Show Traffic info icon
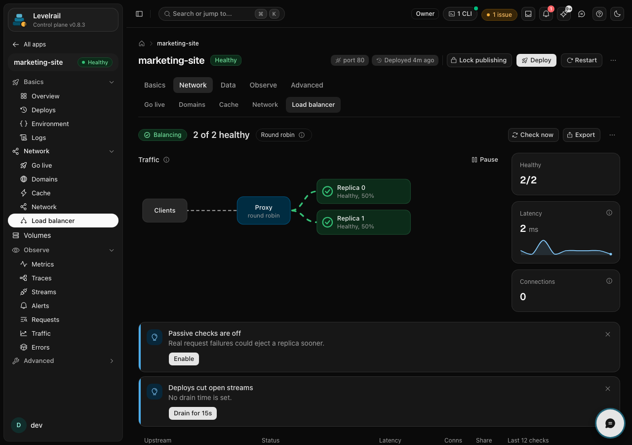Viewport: 632px width, 445px height. point(166,160)
